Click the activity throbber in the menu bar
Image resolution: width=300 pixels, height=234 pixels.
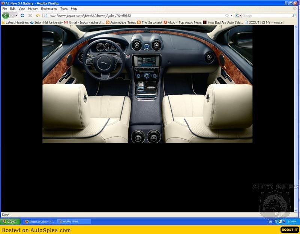(295, 9)
